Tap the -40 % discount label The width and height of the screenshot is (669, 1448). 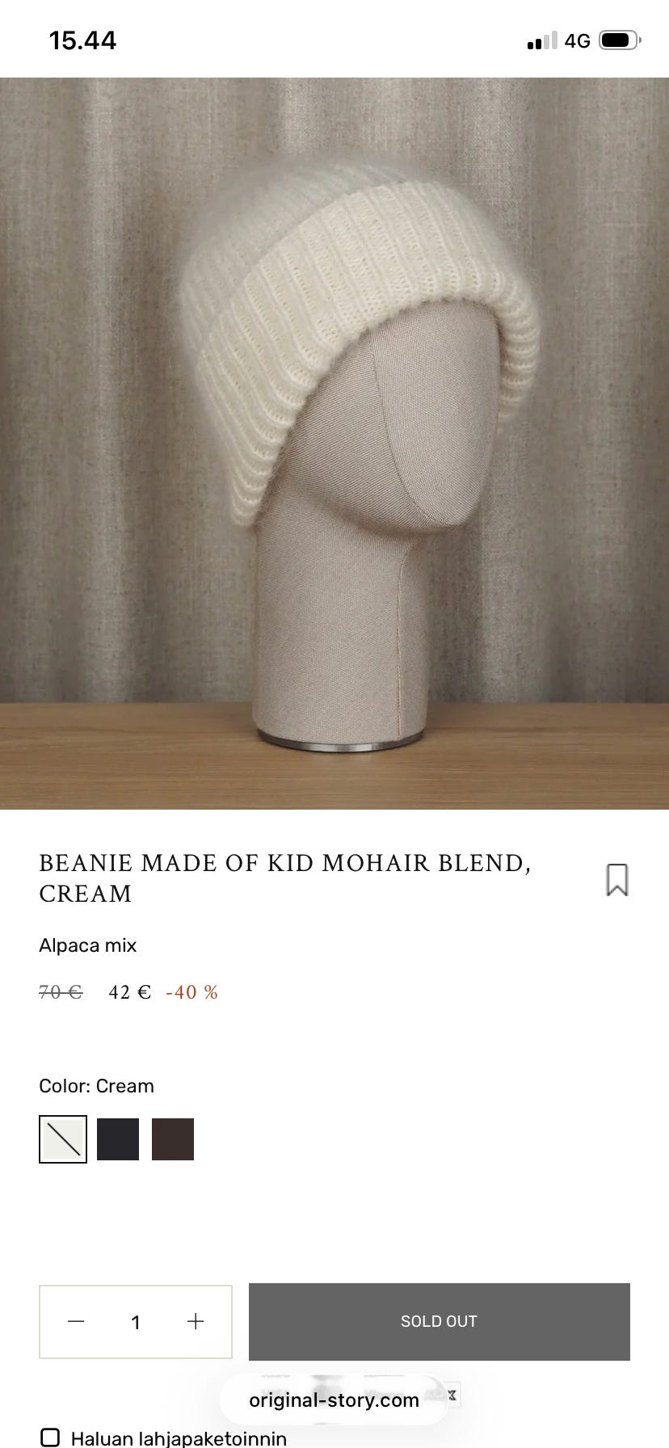click(191, 992)
